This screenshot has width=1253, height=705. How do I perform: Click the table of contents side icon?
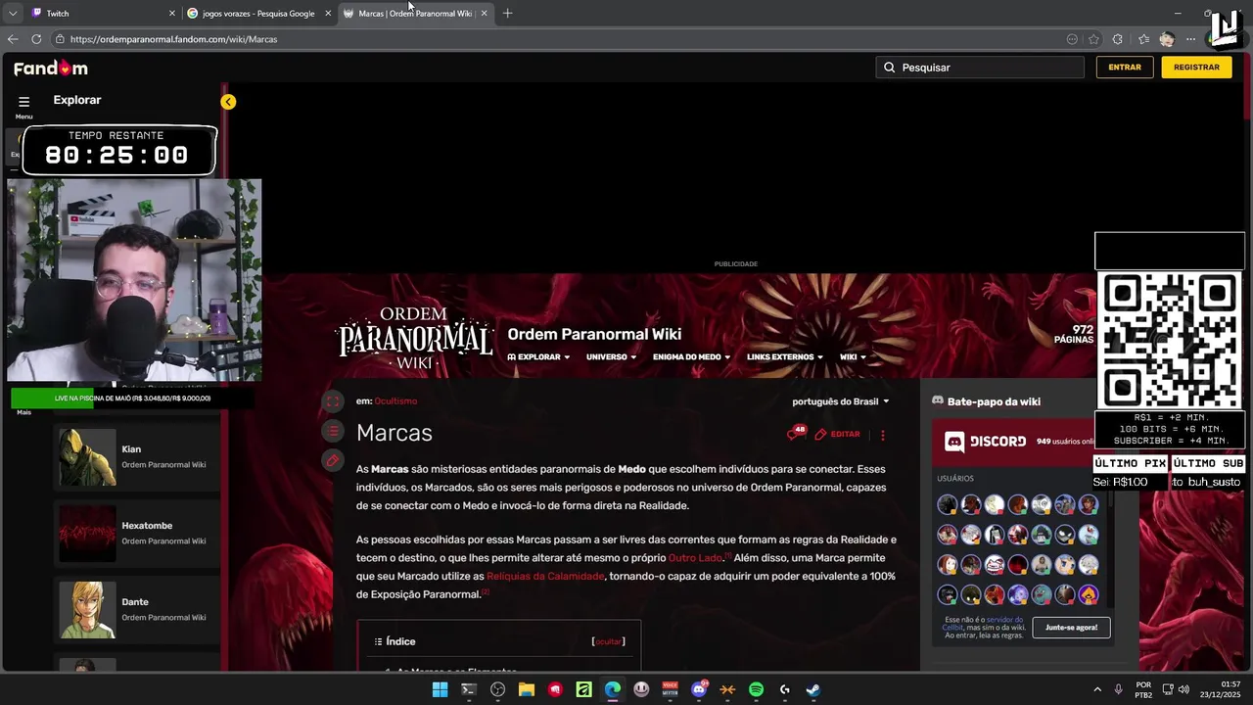point(333,431)
